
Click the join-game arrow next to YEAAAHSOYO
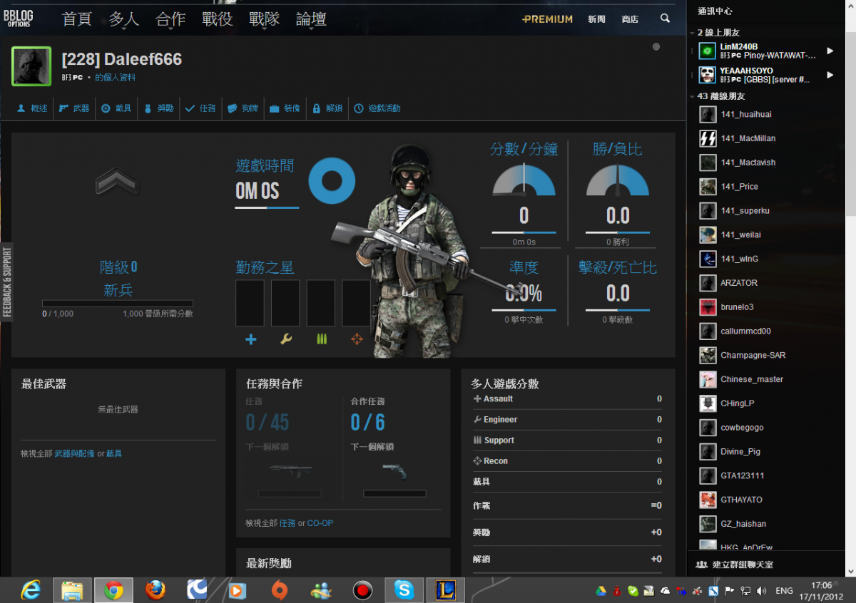(x=830, y=75)
